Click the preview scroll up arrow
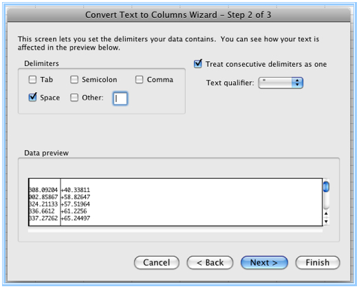 click(326, 213)
